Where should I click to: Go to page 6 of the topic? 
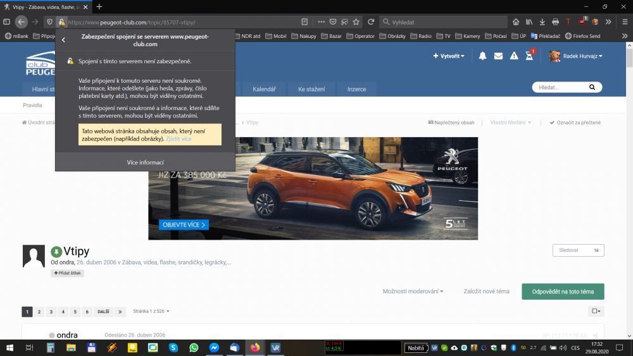87,312
